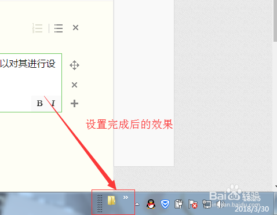Image resolution: width=277 pixels, height=215 pixels.
Task: Add a new block with plus icon
Action: 74,104
